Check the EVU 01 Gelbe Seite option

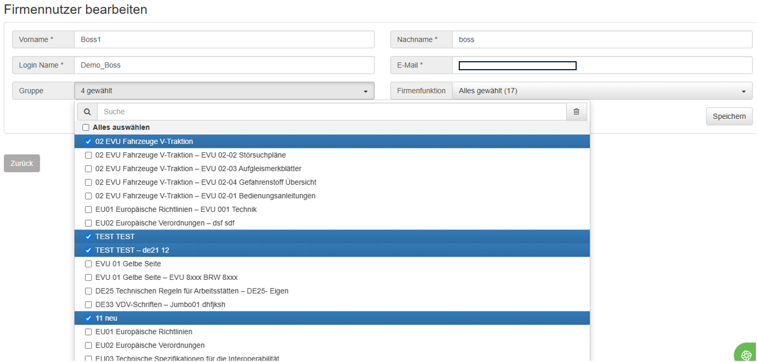tap(88, 263)
